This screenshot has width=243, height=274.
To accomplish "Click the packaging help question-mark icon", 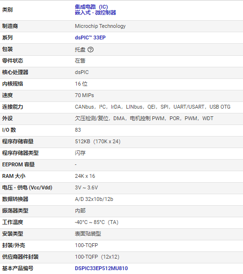I will pyautogui.click(x=90, y=50).
